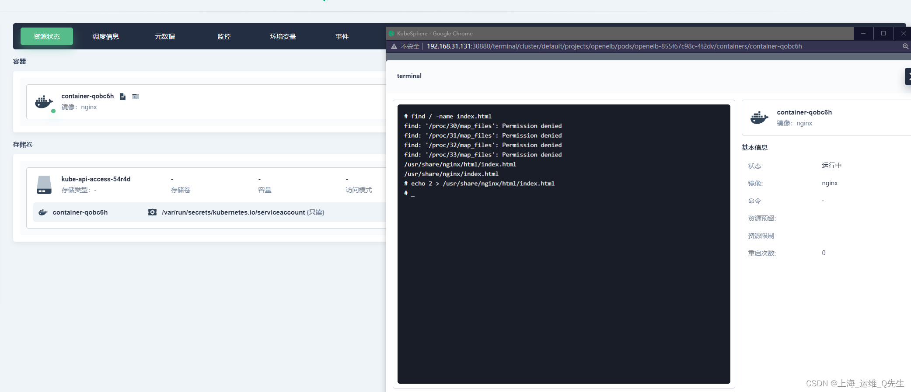Click the zoom magnifier icon in address bar
This screenshot has height=392, width=911.
pyautogui.click(x=905, y=46)
